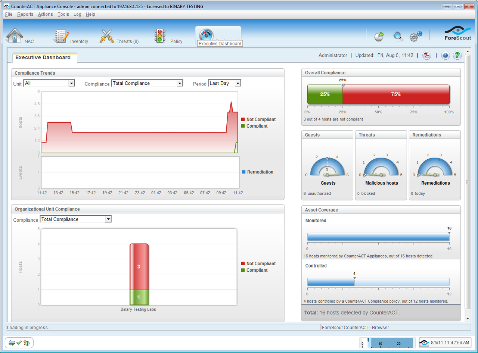
Task: Click the Asset Coverage panel header
Action: tap(381, 210)
